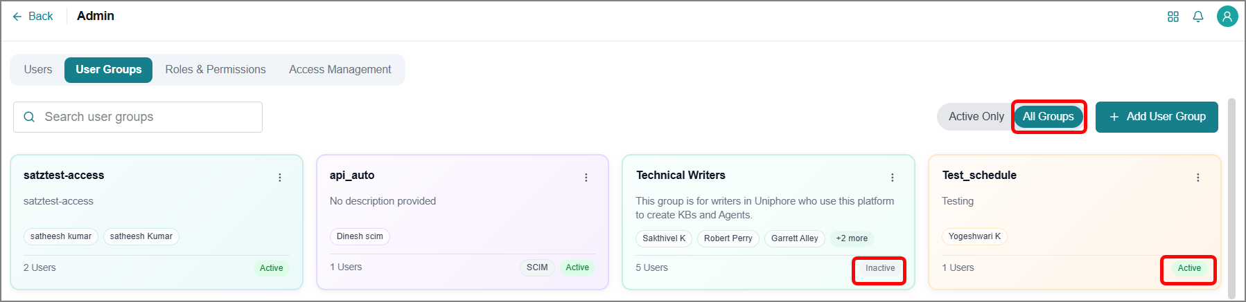Expand the +2 more members chip

point(852,238)
